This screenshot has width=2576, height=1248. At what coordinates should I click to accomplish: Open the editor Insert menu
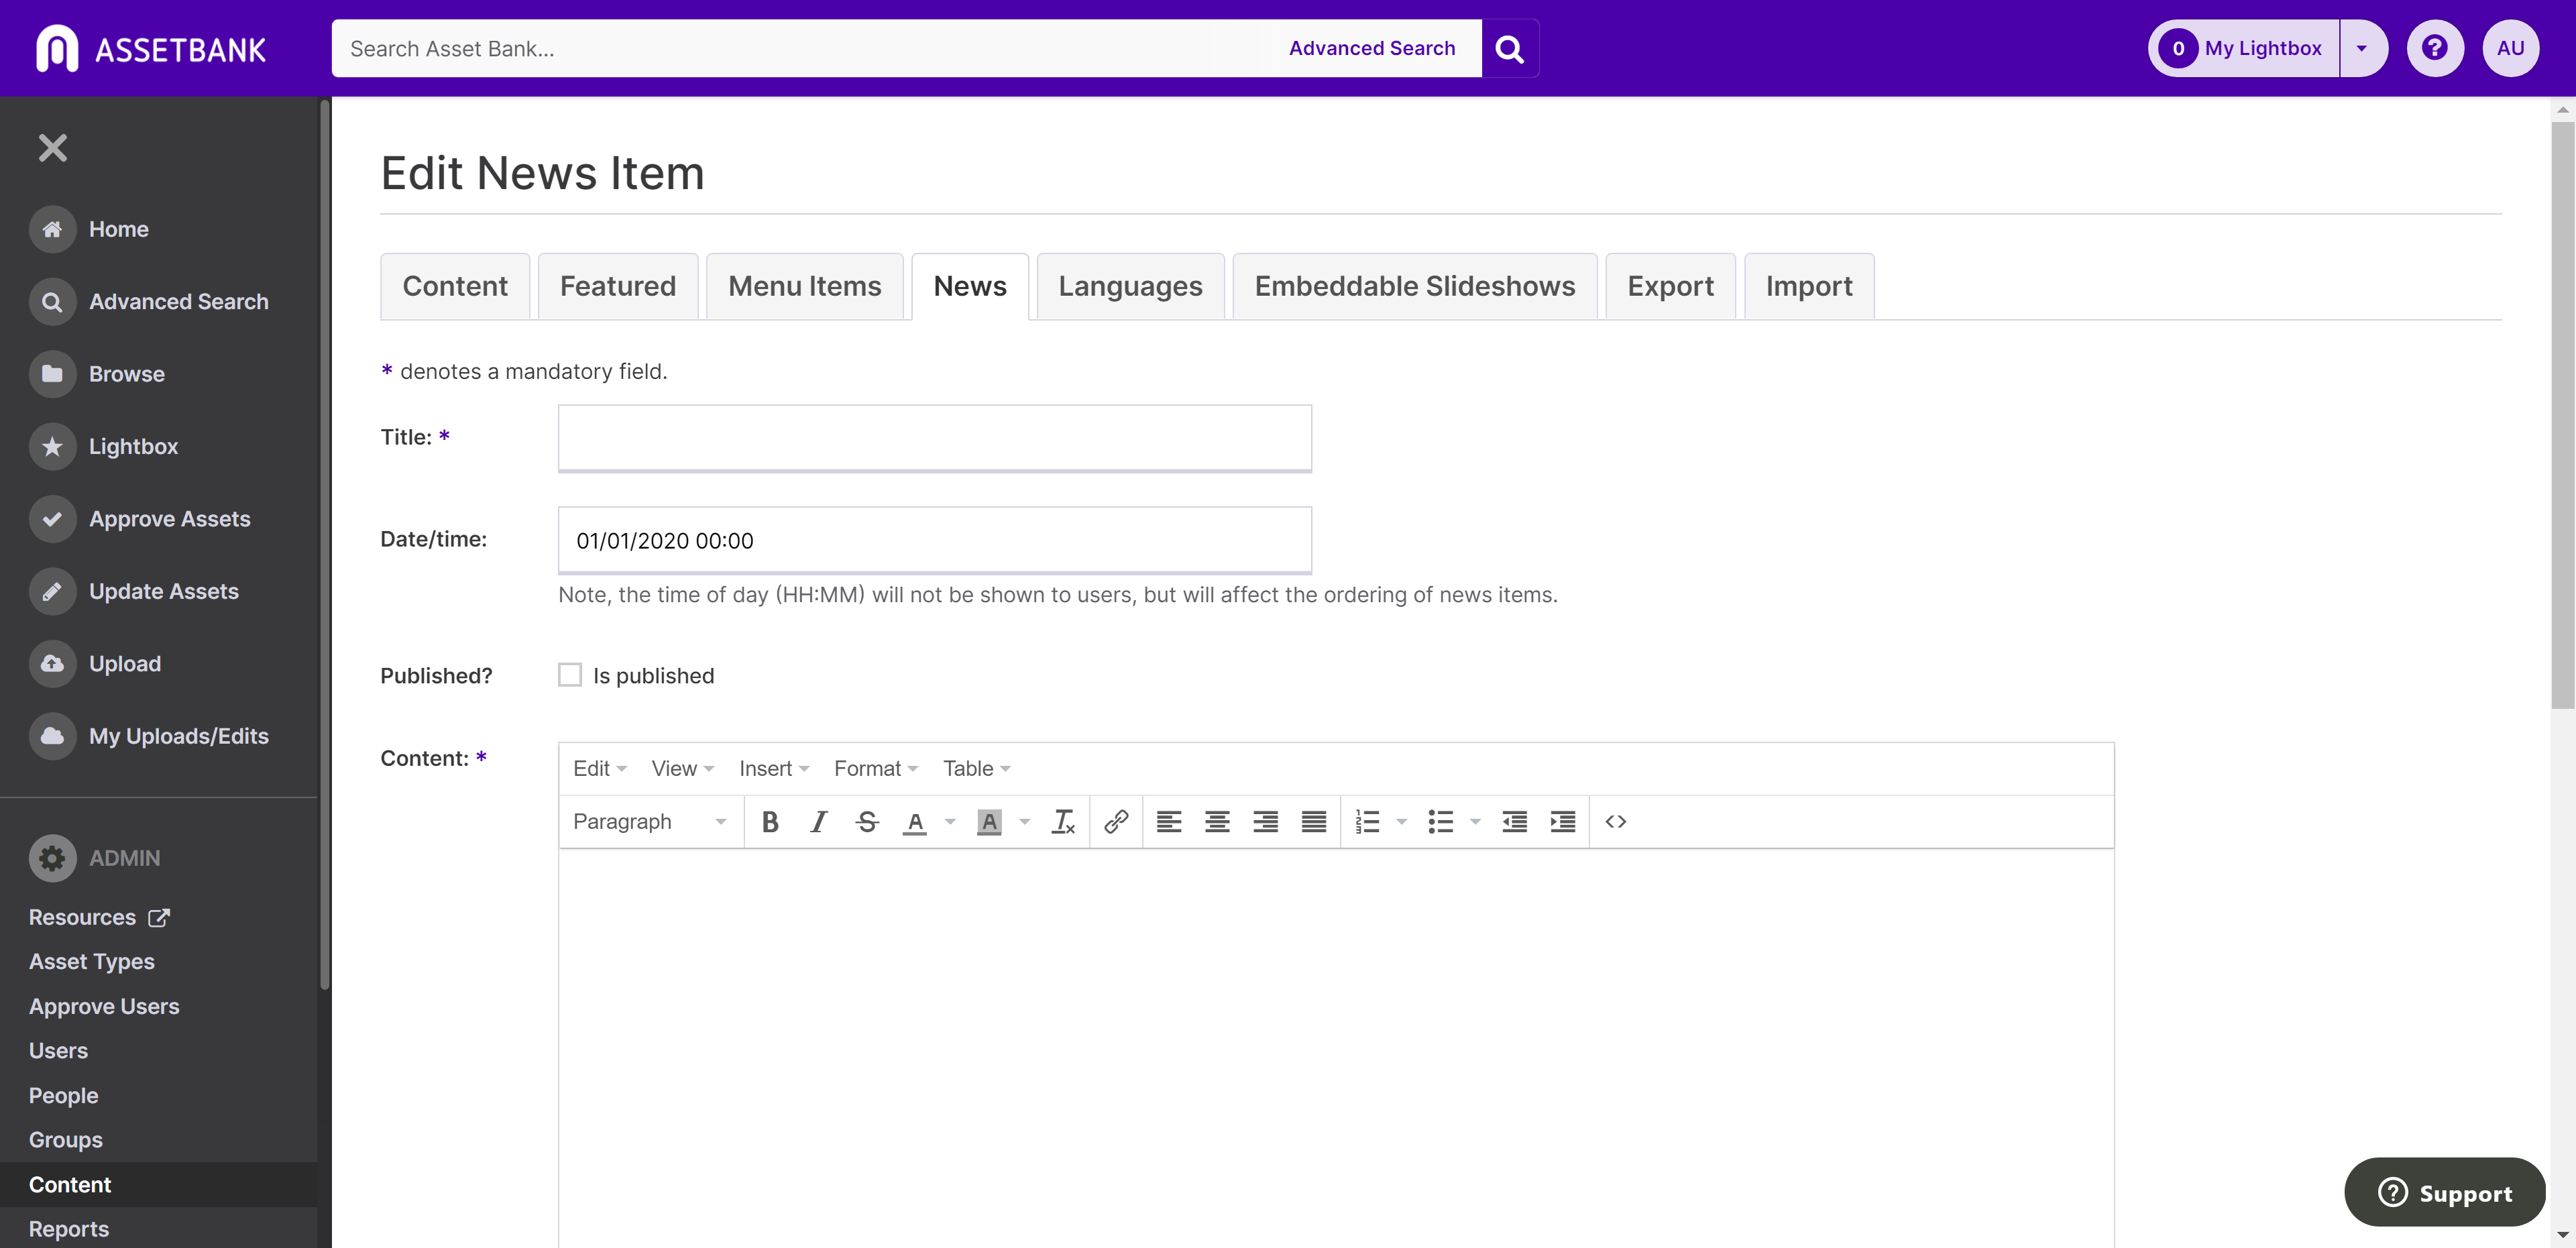(774, 768)
